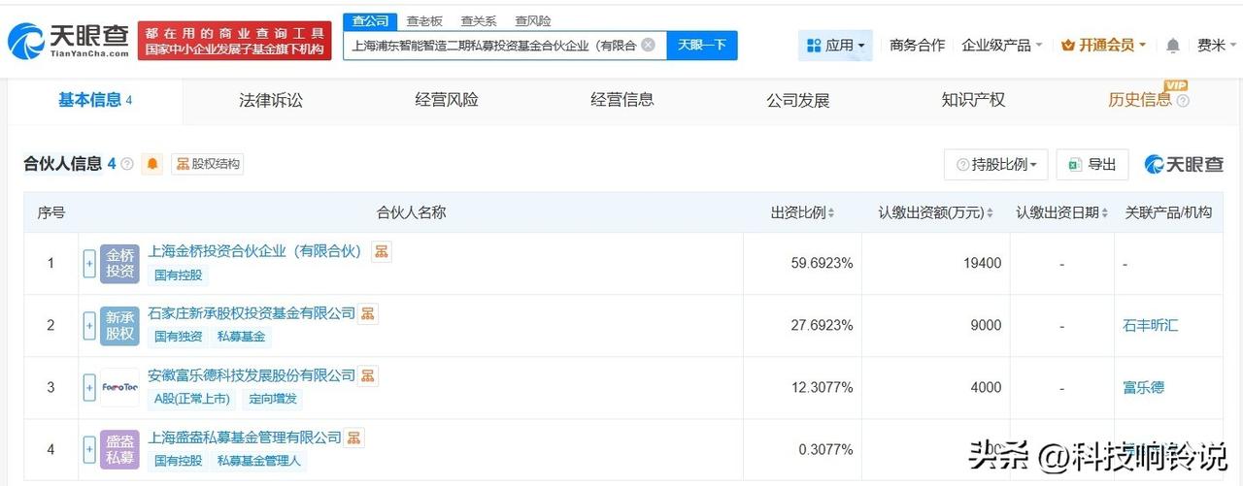Select the 法律诉讼 tab

pyautogui.click(x=271, y=100)
